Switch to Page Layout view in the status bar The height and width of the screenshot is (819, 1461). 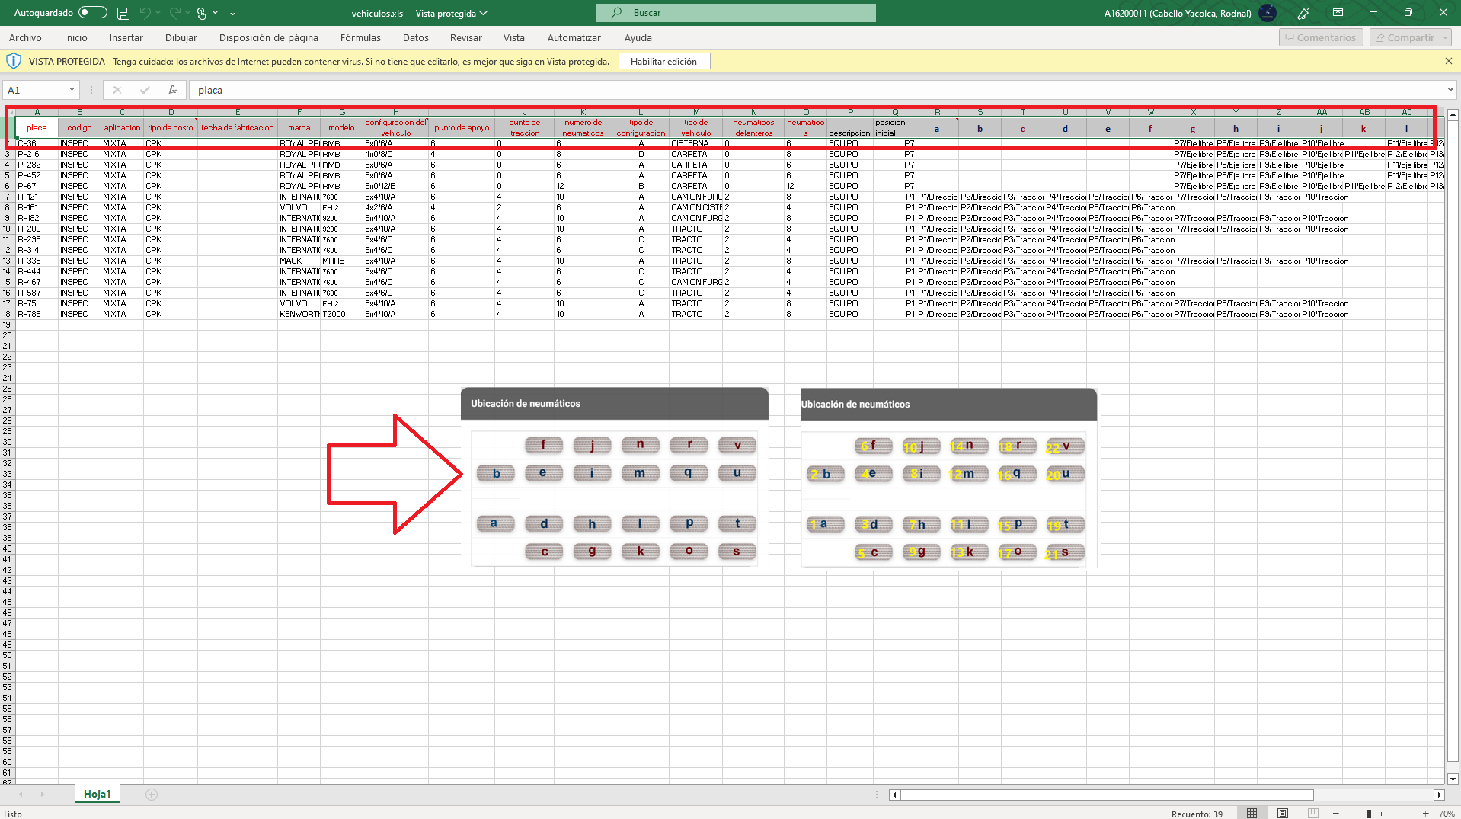[x=1283, y=813]
